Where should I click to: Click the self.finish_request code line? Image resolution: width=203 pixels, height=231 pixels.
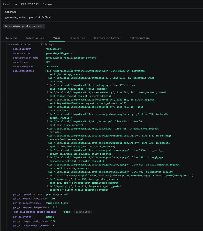80,96
